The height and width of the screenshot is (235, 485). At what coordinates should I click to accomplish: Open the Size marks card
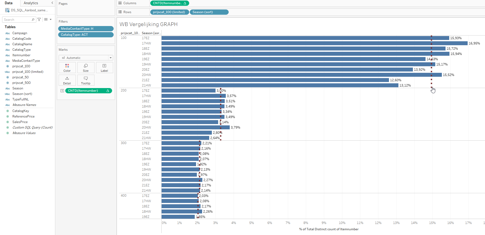(x=86, y=68)
